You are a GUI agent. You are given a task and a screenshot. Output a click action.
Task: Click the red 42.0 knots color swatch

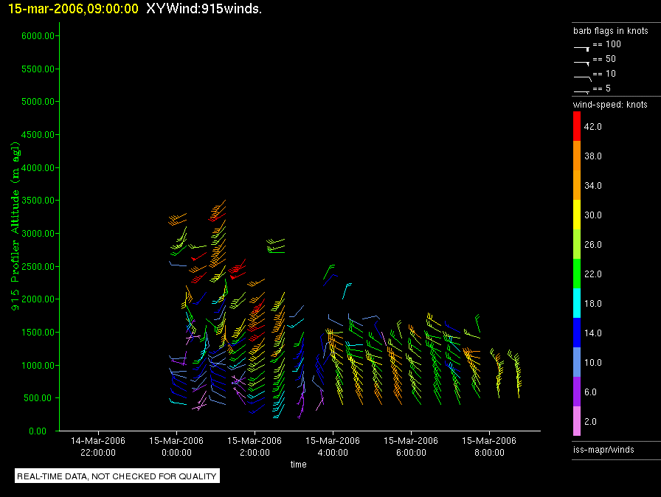point(577,126)
